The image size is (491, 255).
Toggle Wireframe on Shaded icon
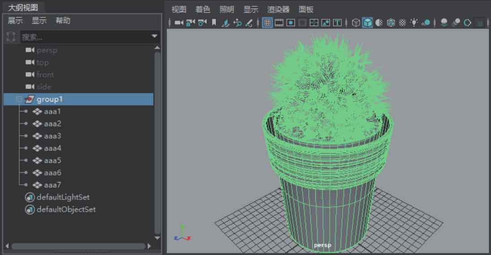click(x=391, y=22)
